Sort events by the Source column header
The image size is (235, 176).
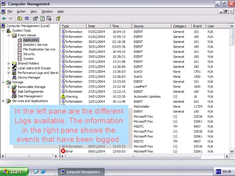[151, 26]
